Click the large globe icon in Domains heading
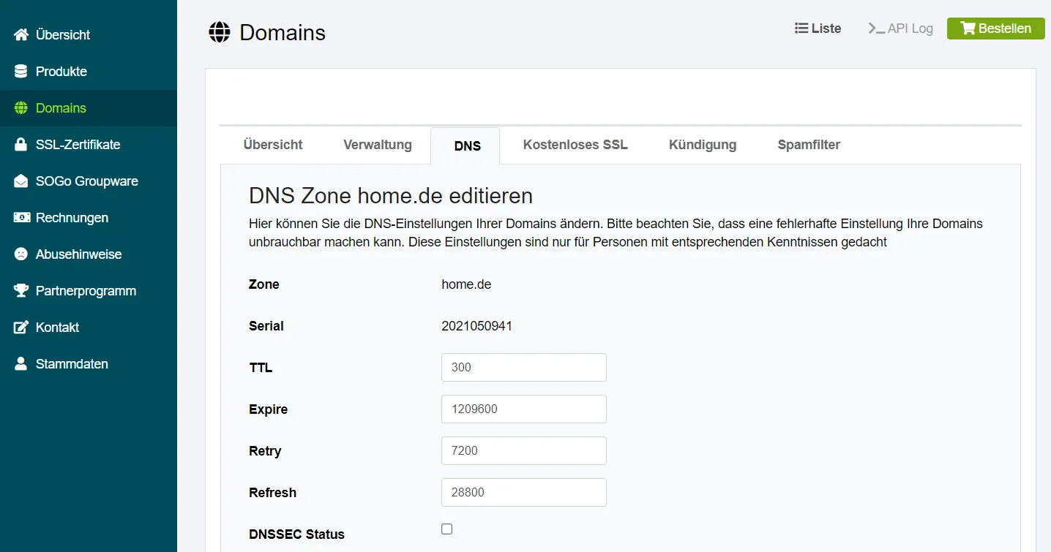 (220, 32)
